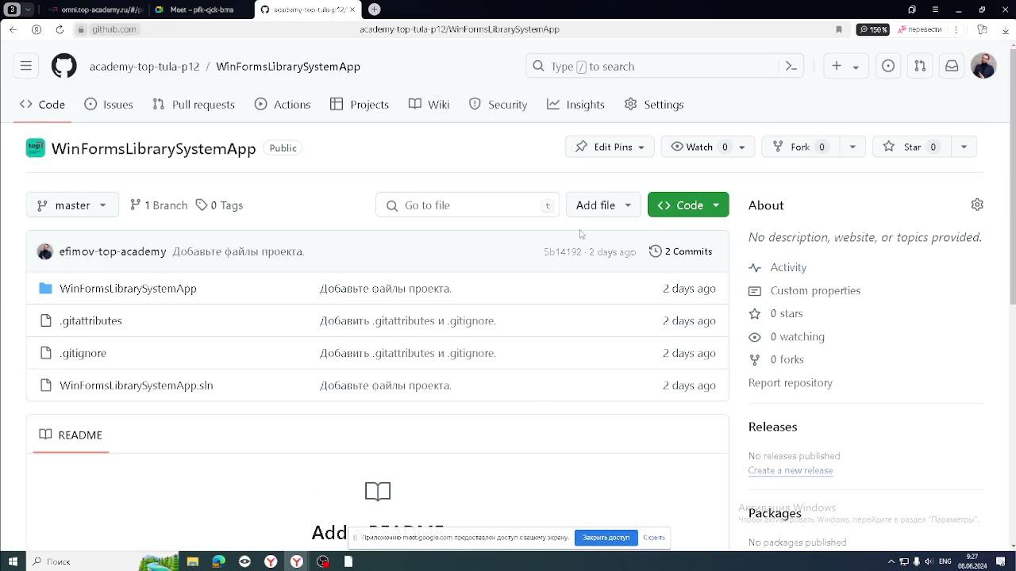Switch to the Meet browser tab
This screenshot has width=1016, height=571.
(201, 10)
